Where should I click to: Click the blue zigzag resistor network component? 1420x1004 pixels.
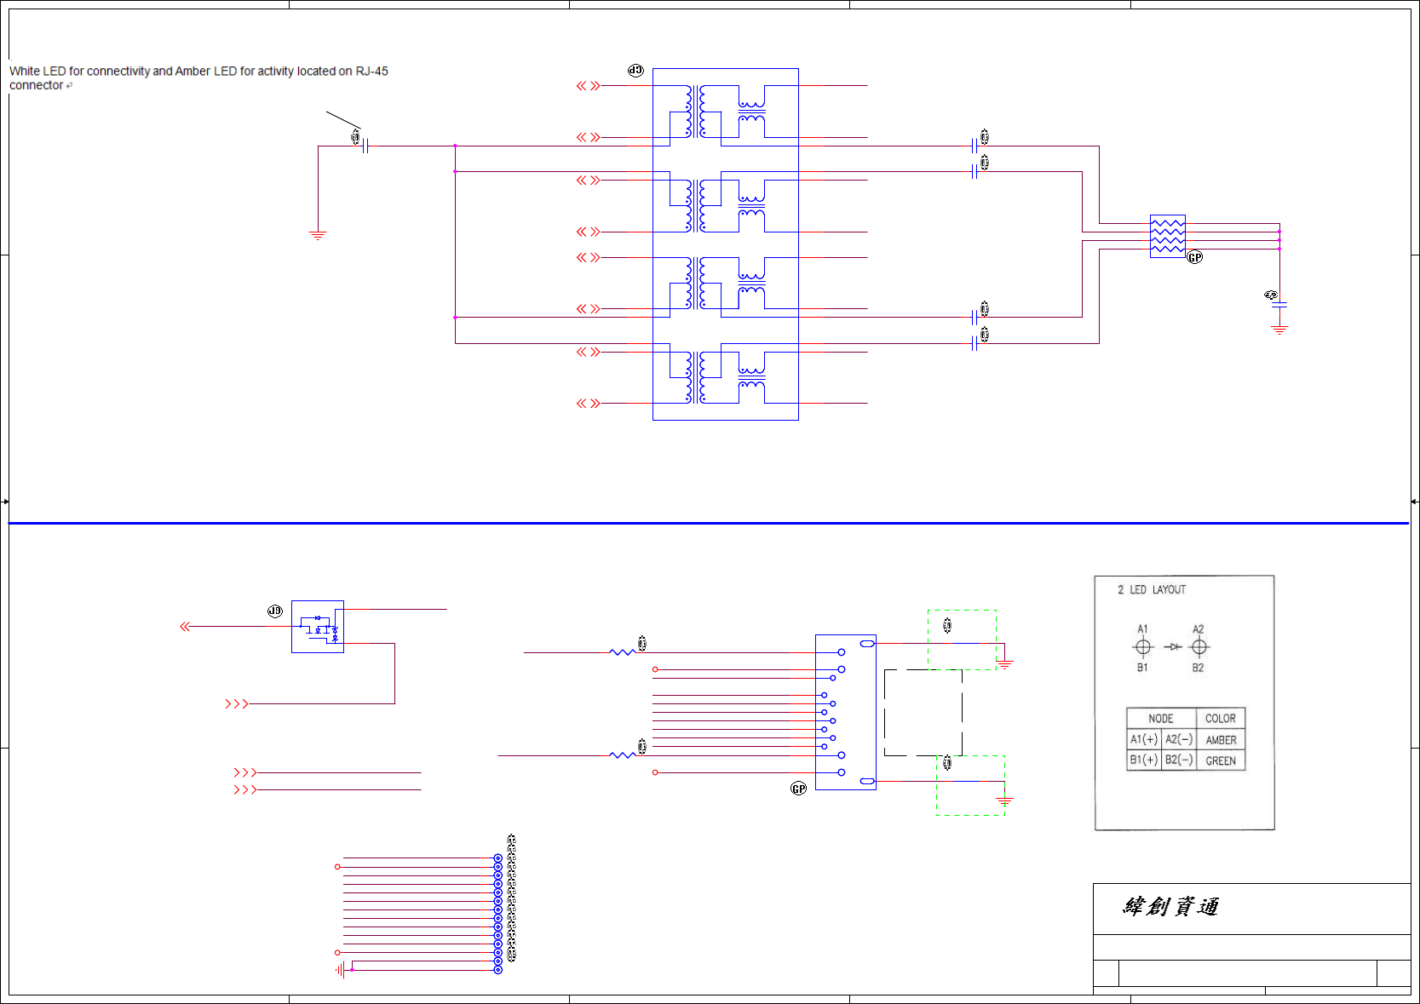(x=1167, y=236)
